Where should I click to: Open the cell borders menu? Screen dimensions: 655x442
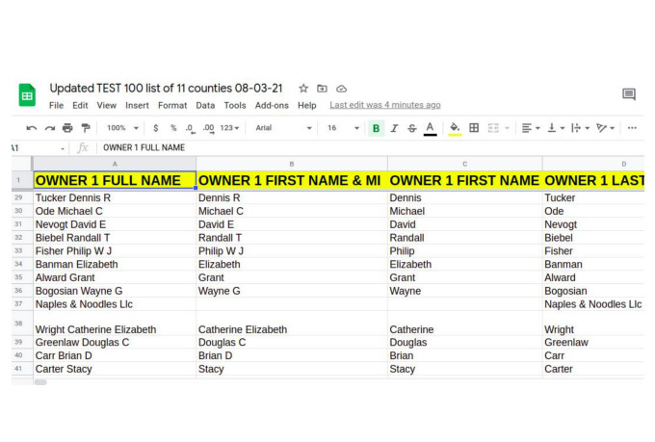pos(474,128)
